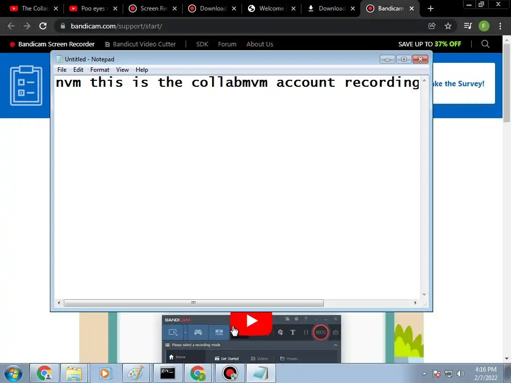Image resolution: width=511 pixels, height=383 pixels.
Task: Click the lock icon in address bar
Action: (63, 26)
